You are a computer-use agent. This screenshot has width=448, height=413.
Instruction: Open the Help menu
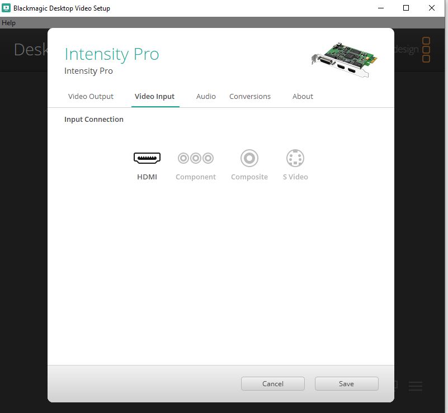coord(8,23)
